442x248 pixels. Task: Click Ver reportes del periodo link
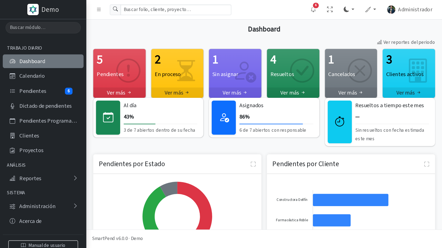[x=406, y=42]
